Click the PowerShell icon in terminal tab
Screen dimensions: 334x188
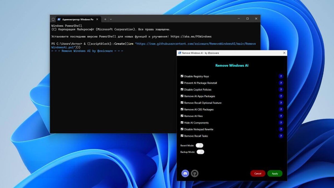pos(59,19)
